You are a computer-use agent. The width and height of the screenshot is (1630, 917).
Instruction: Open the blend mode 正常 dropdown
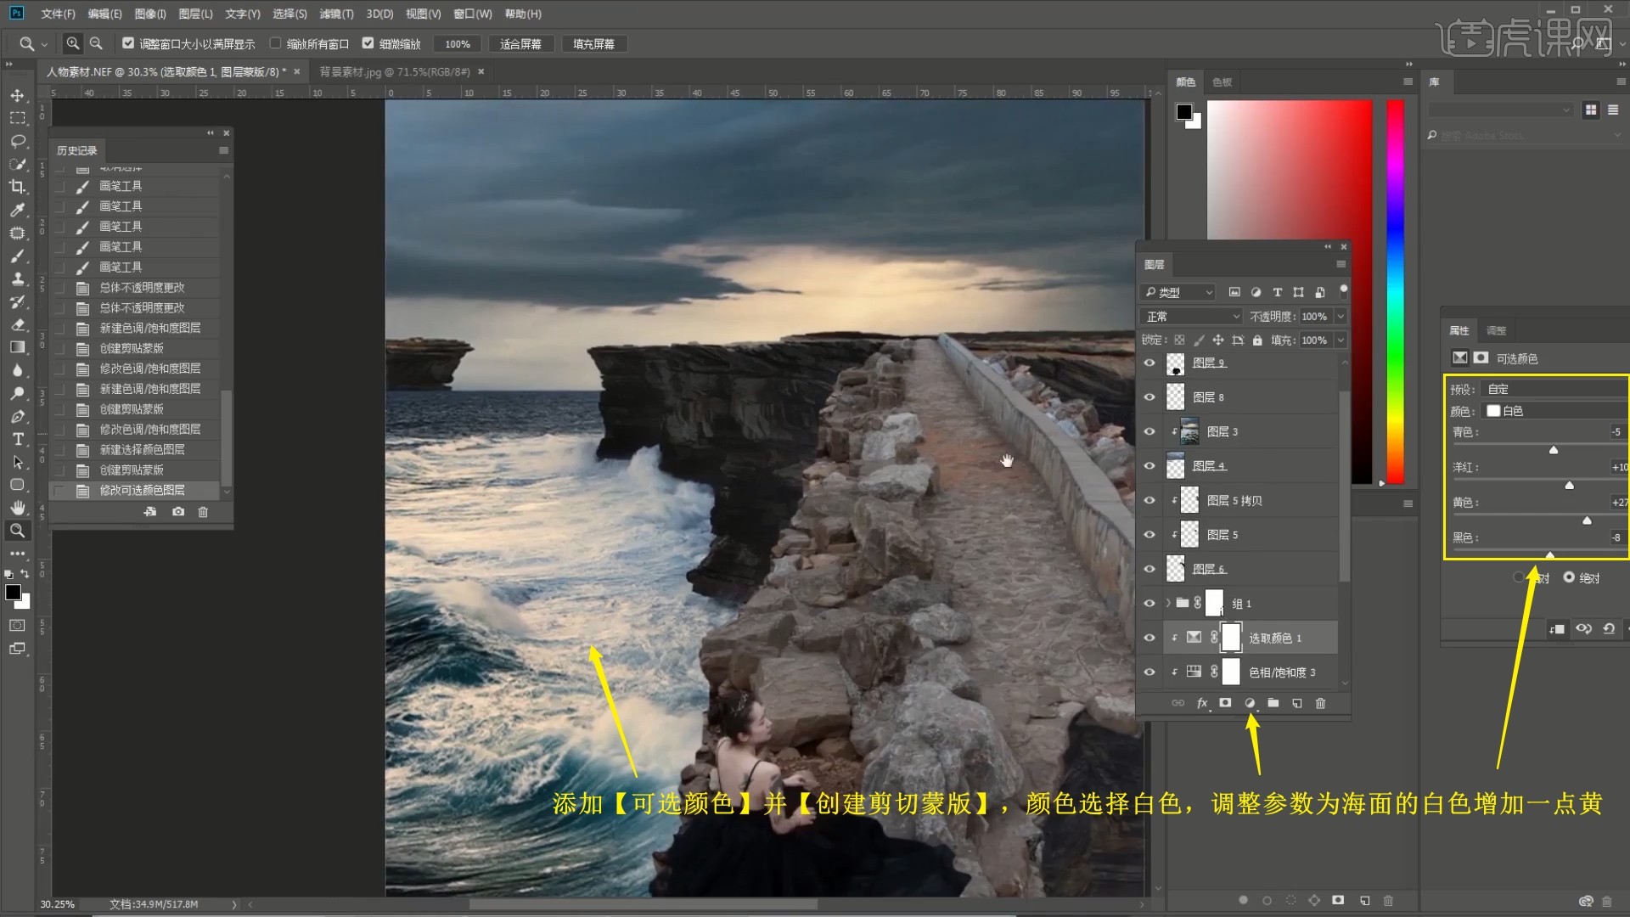click(1192, 317)
